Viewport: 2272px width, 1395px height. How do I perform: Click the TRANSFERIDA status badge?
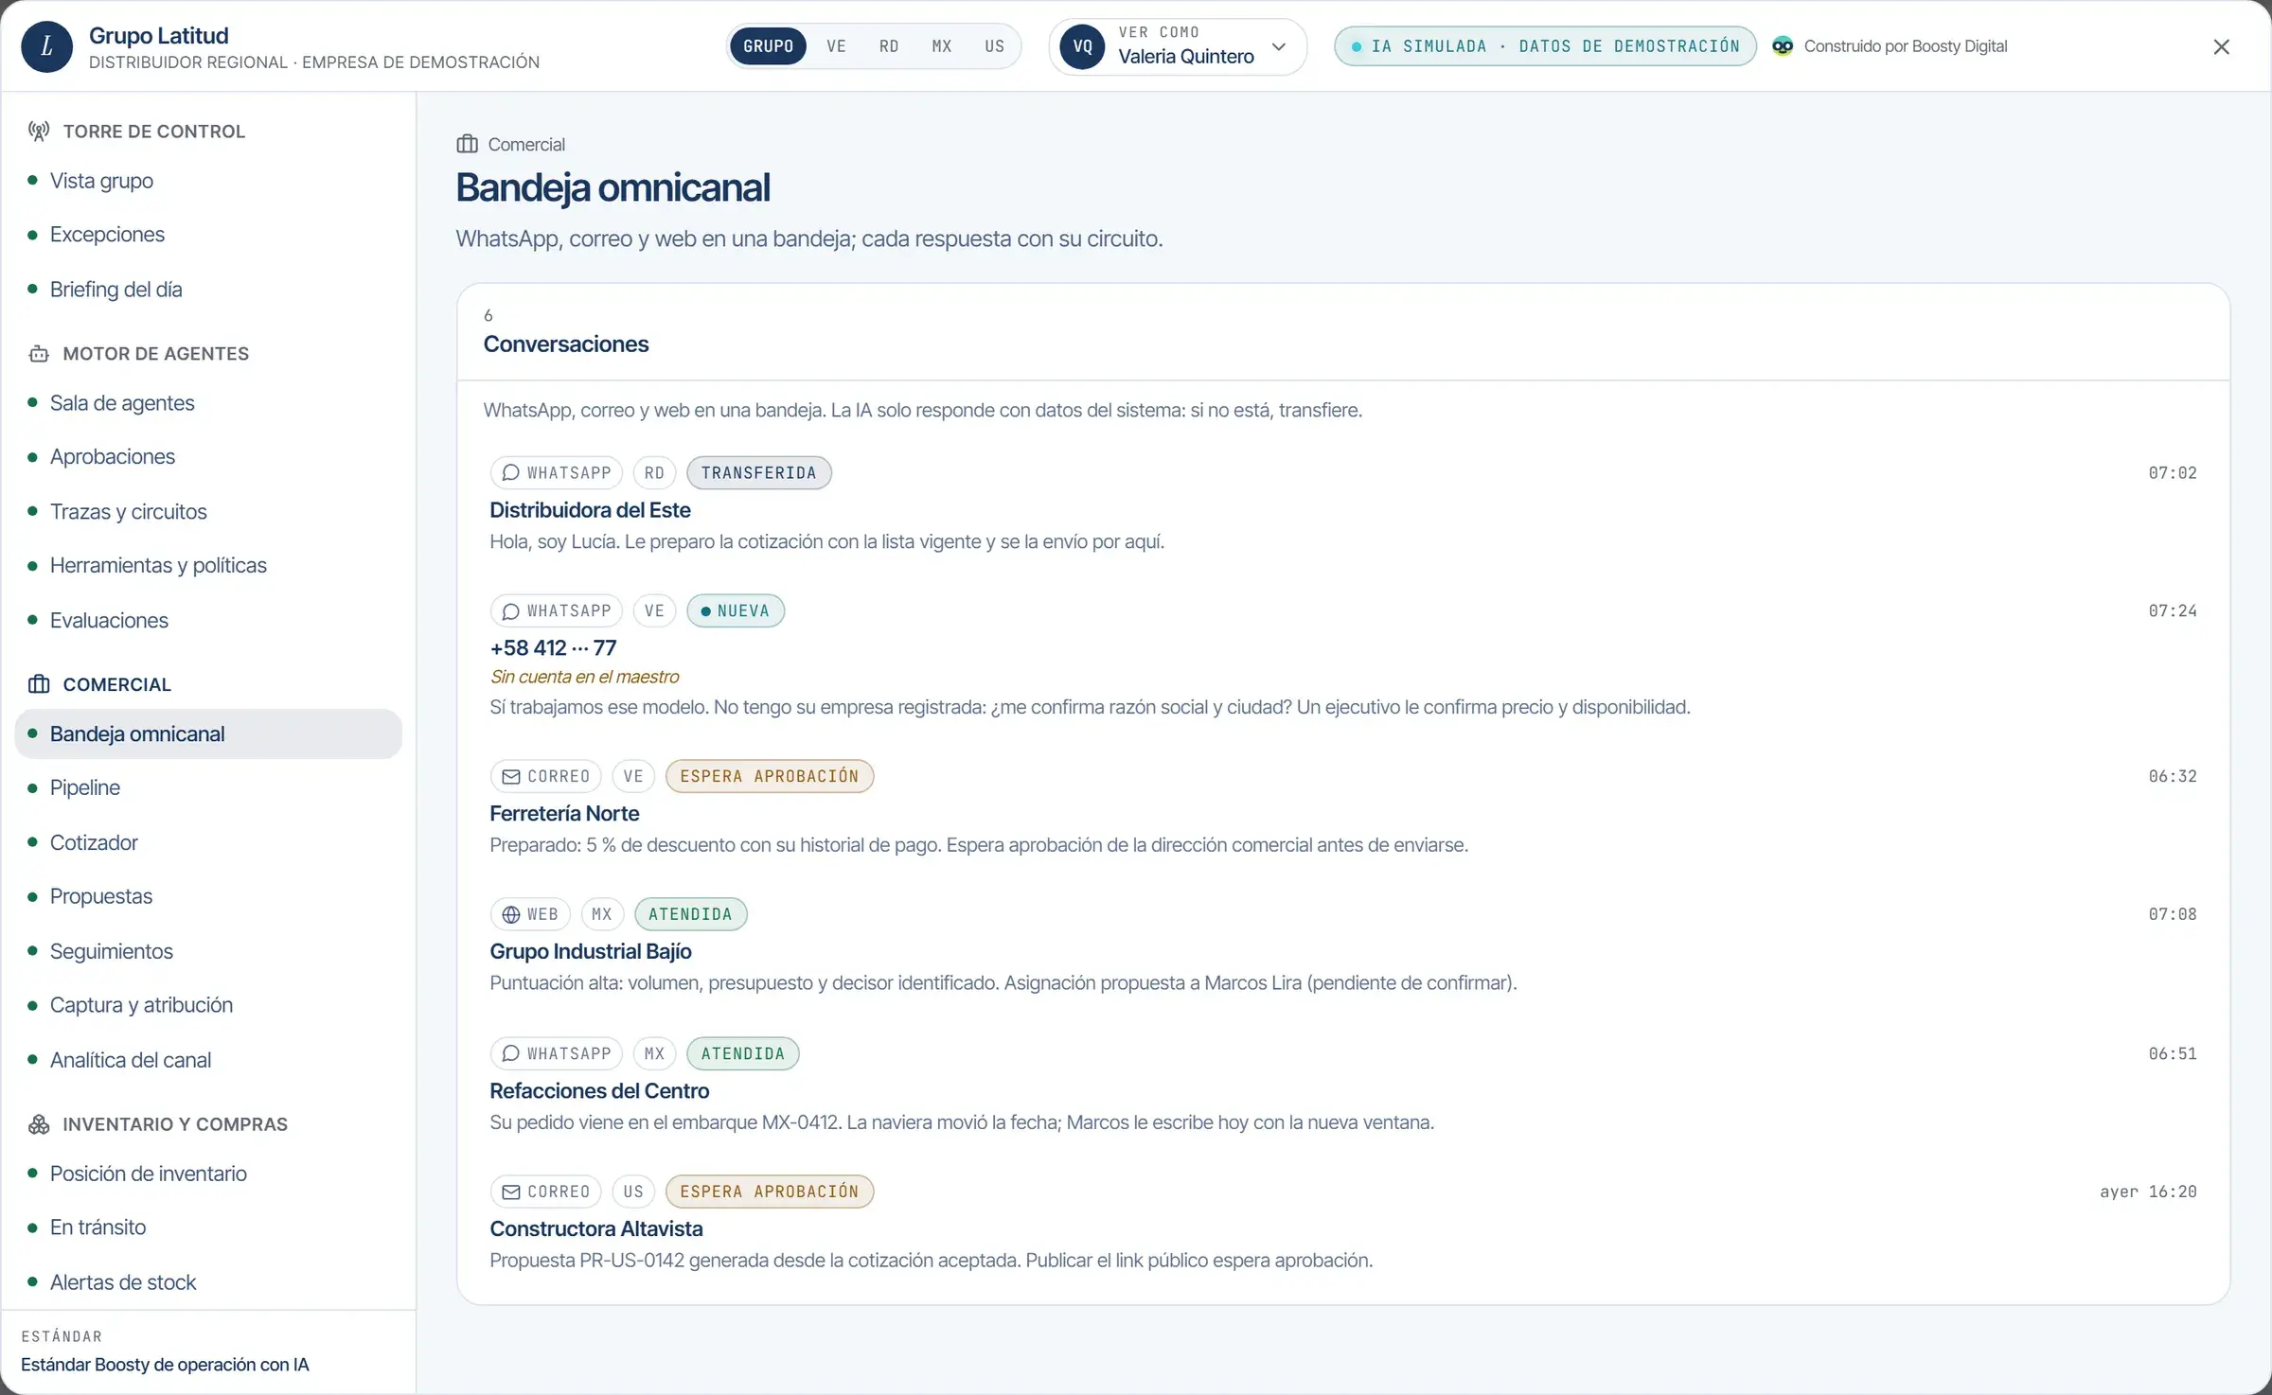(758, 472)
